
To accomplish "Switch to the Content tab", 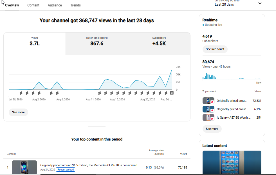I will pos(33,5).
